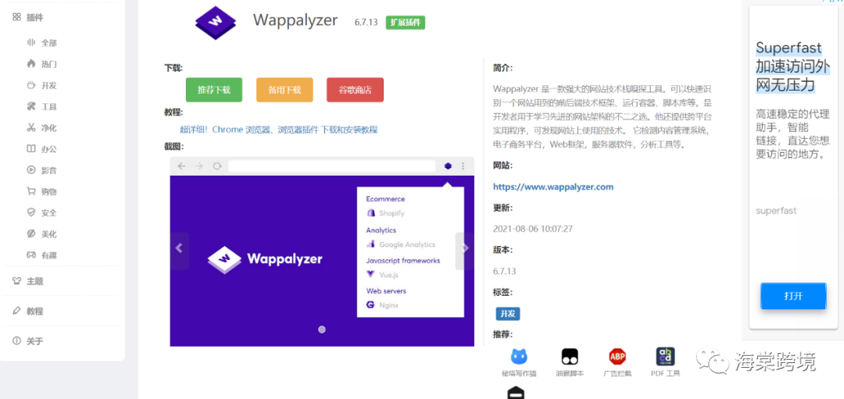The height and width of the screenshot is (399, 844).
Task: Open the 购物 category with cart icon
Action: (x=42, y=191)
